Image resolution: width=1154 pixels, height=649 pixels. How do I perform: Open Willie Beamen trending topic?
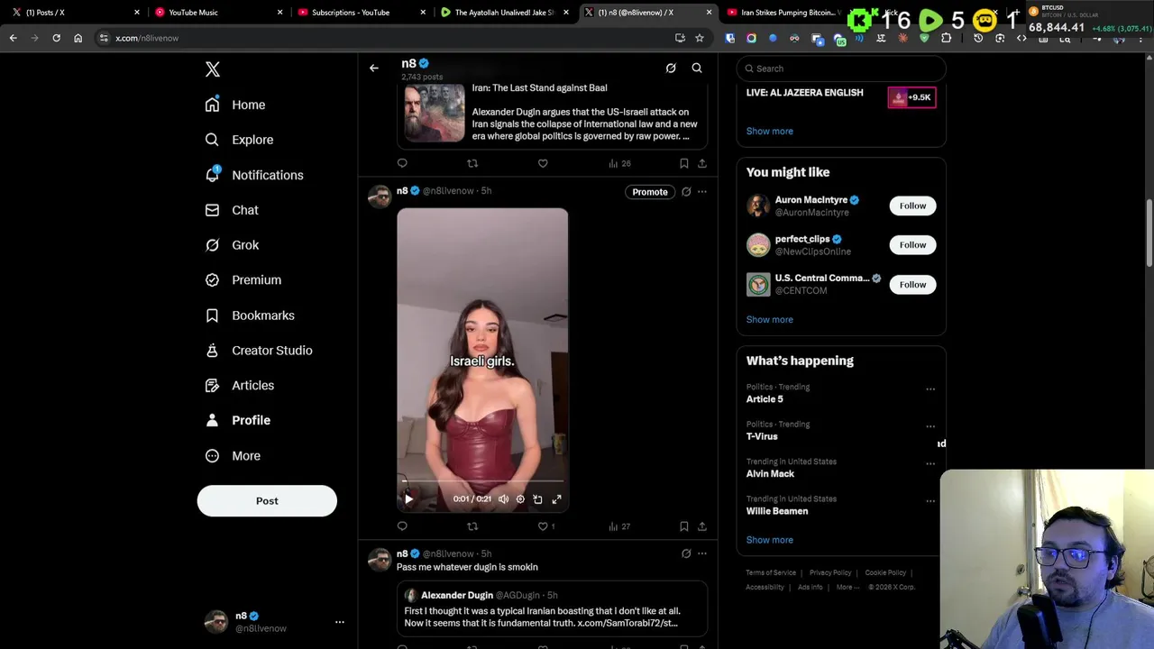tap(776, 511)
